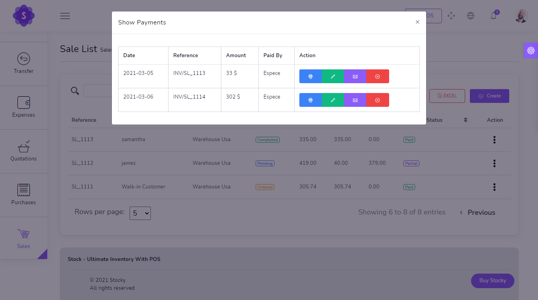Screen dimensions: 538x300
Task: Open the floating settings gear panel
Action: tap(531, 50)
